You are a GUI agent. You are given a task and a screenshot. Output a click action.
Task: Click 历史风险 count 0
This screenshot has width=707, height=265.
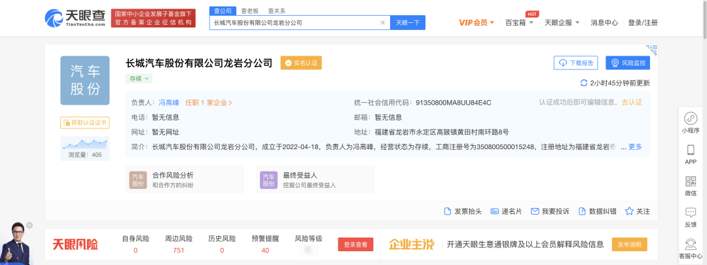coord(222,251)
